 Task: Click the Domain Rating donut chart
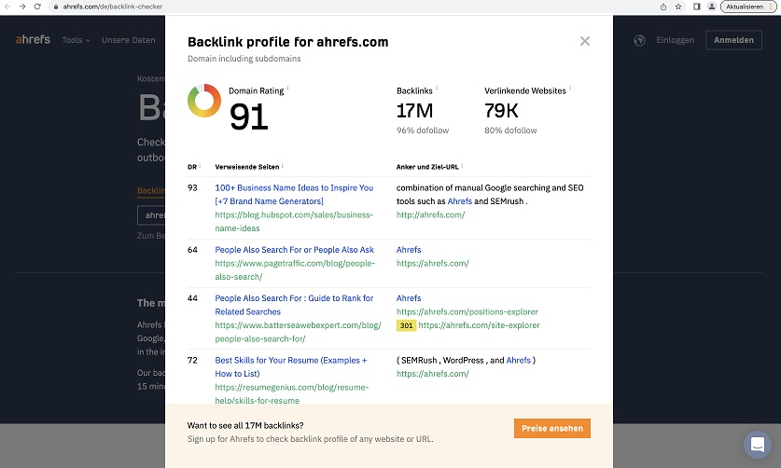click(x=204, y=101)
